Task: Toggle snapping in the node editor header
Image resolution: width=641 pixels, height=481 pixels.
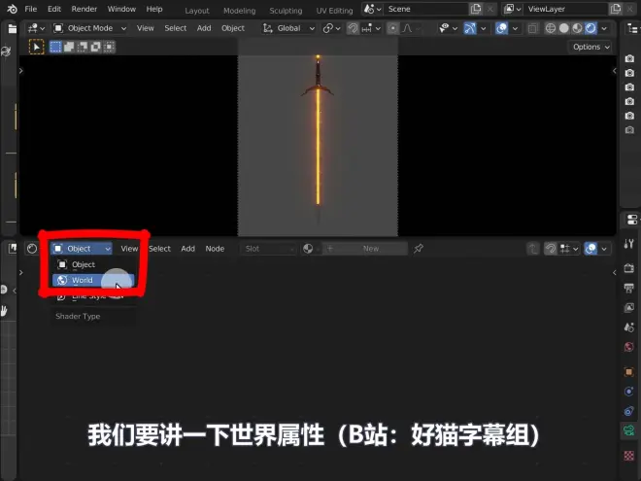Action: [x=551, y=249]
